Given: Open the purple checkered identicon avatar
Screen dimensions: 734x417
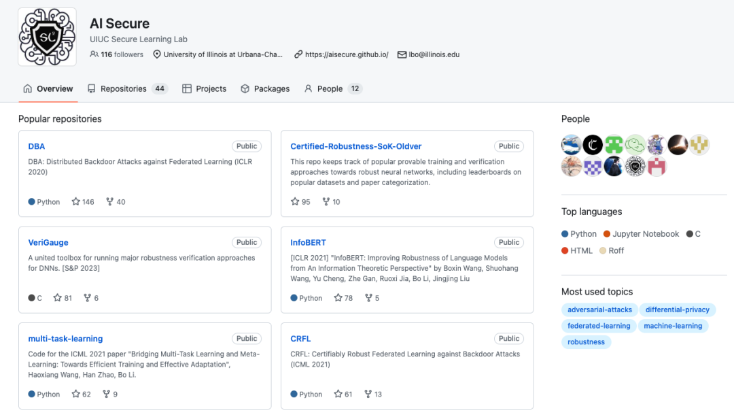Looking at the screenshot, I should point(593,167).
